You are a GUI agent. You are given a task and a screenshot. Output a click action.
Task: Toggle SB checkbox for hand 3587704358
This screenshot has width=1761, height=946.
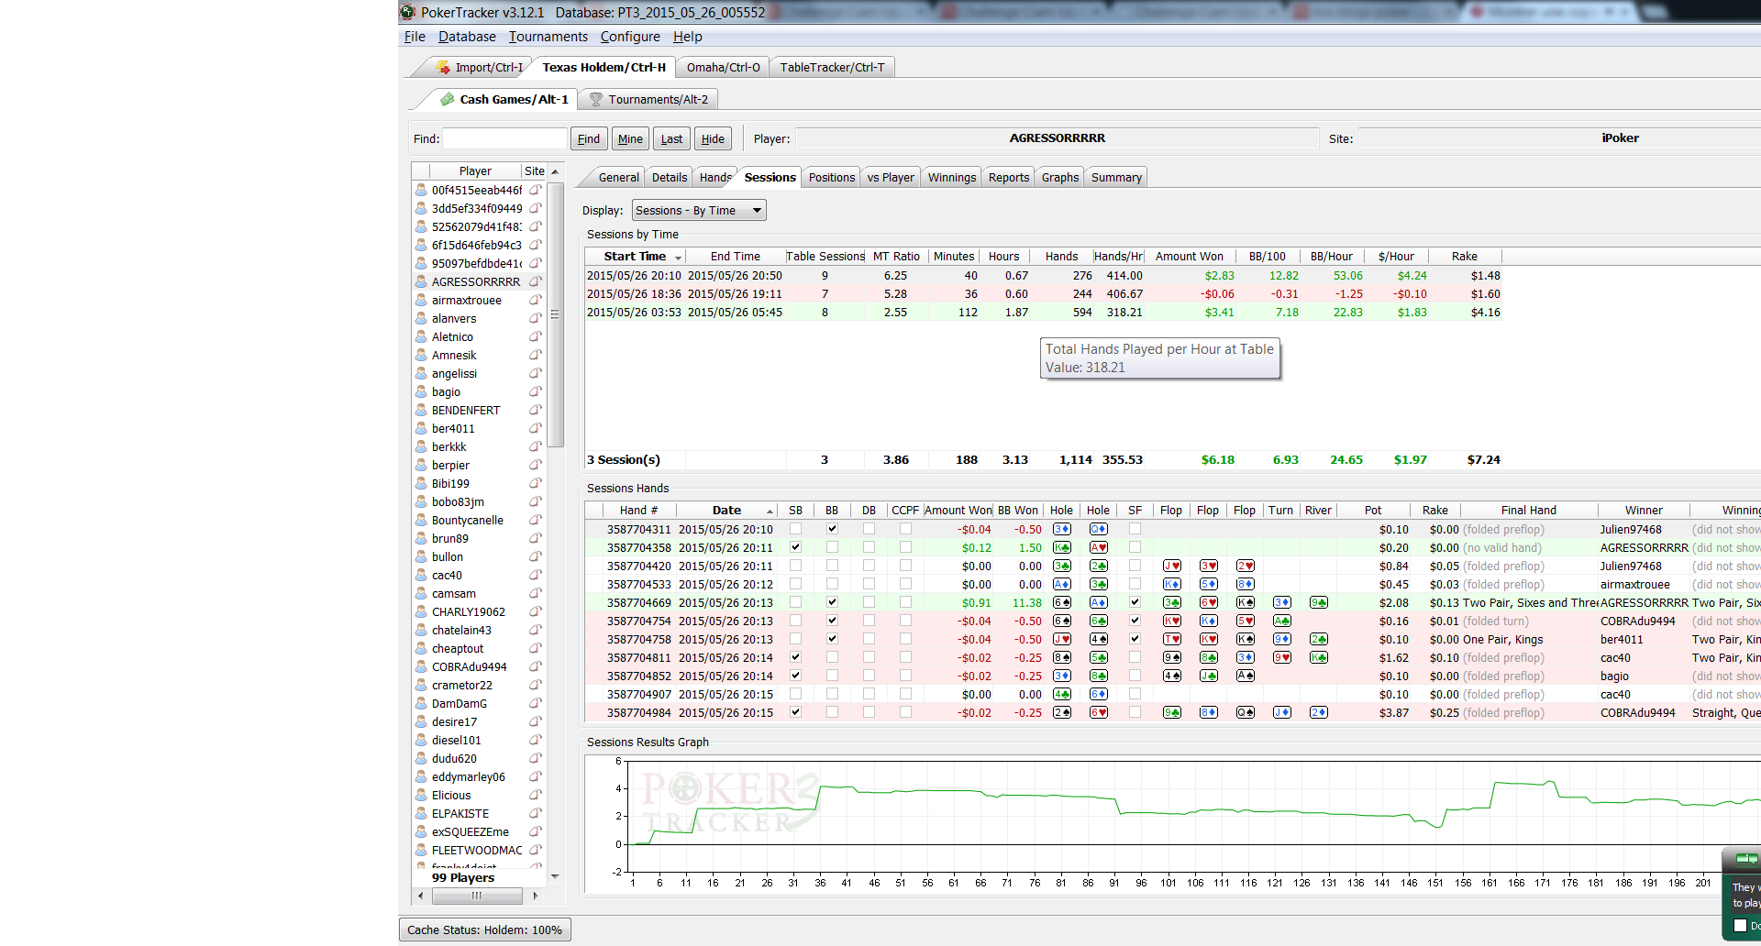click(795, 547)
